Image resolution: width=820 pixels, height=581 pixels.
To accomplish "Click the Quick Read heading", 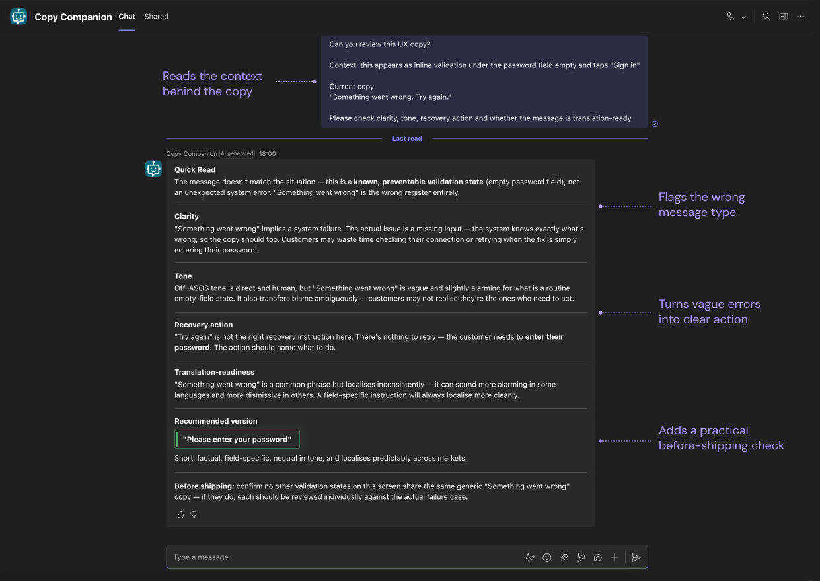I will tap(195, 170).
